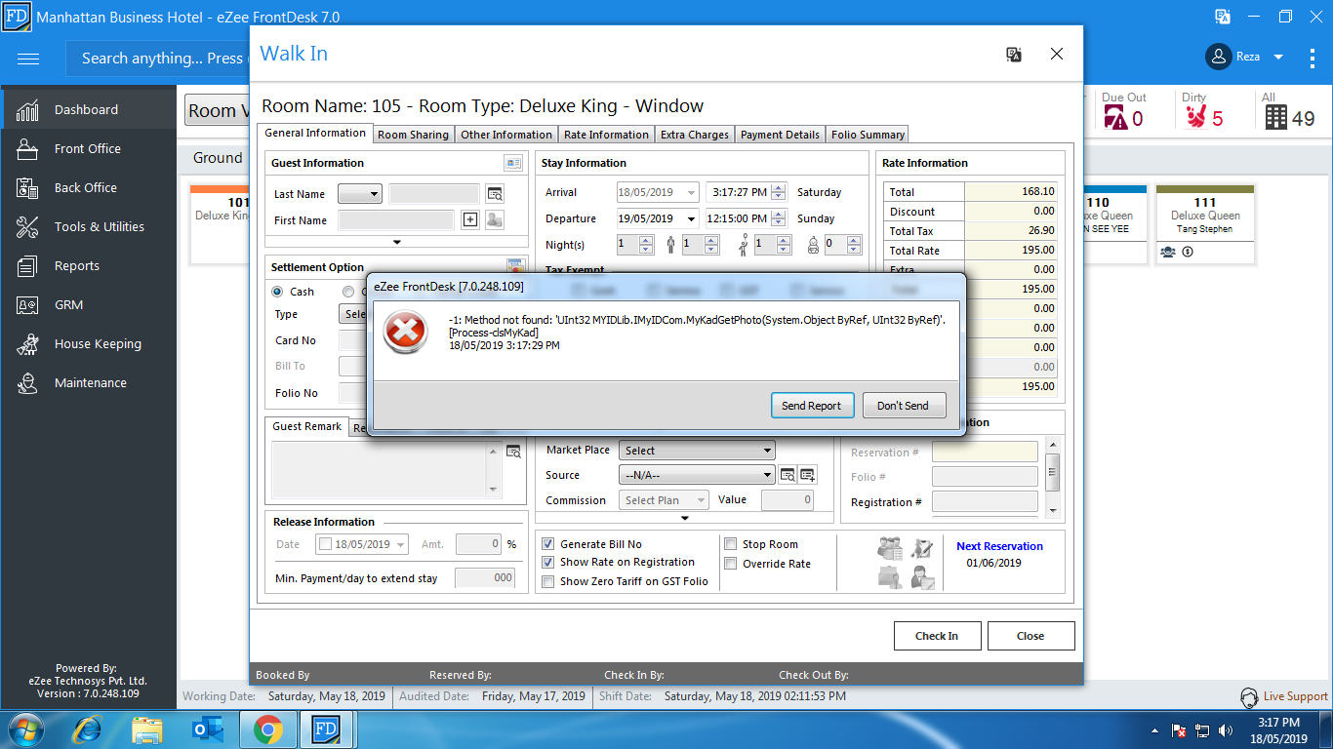Click the Check In button
Viewport: 1333px width, 749px height.
coord(937,636)
